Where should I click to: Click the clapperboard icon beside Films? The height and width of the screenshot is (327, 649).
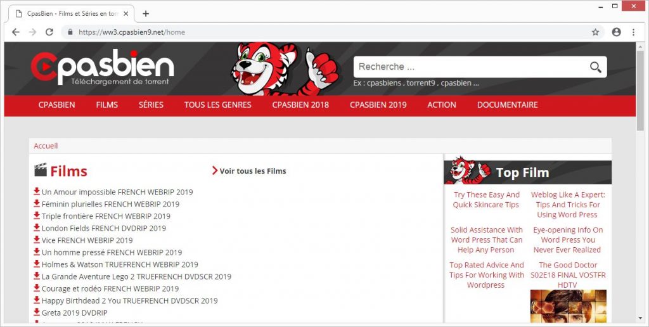tap(40, 170)
